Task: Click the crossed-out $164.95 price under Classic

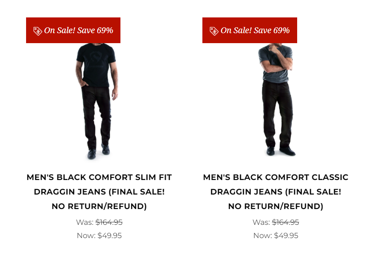Action: coord(286,222)
